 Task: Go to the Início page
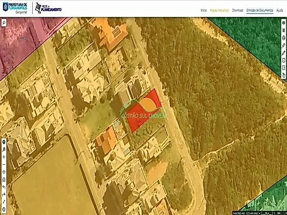click(x=204, y=11)
